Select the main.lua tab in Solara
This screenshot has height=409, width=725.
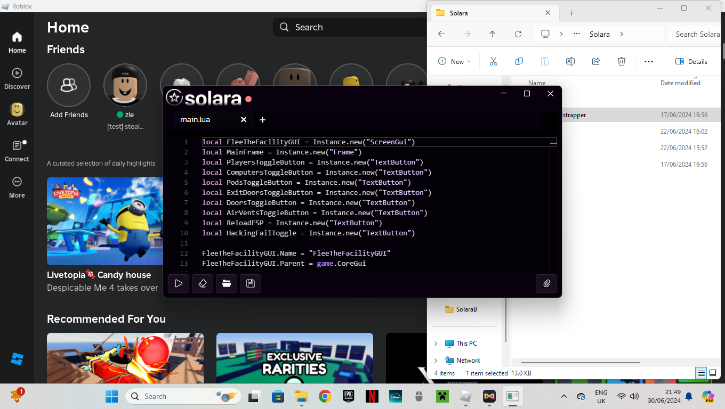coord(214,119)
